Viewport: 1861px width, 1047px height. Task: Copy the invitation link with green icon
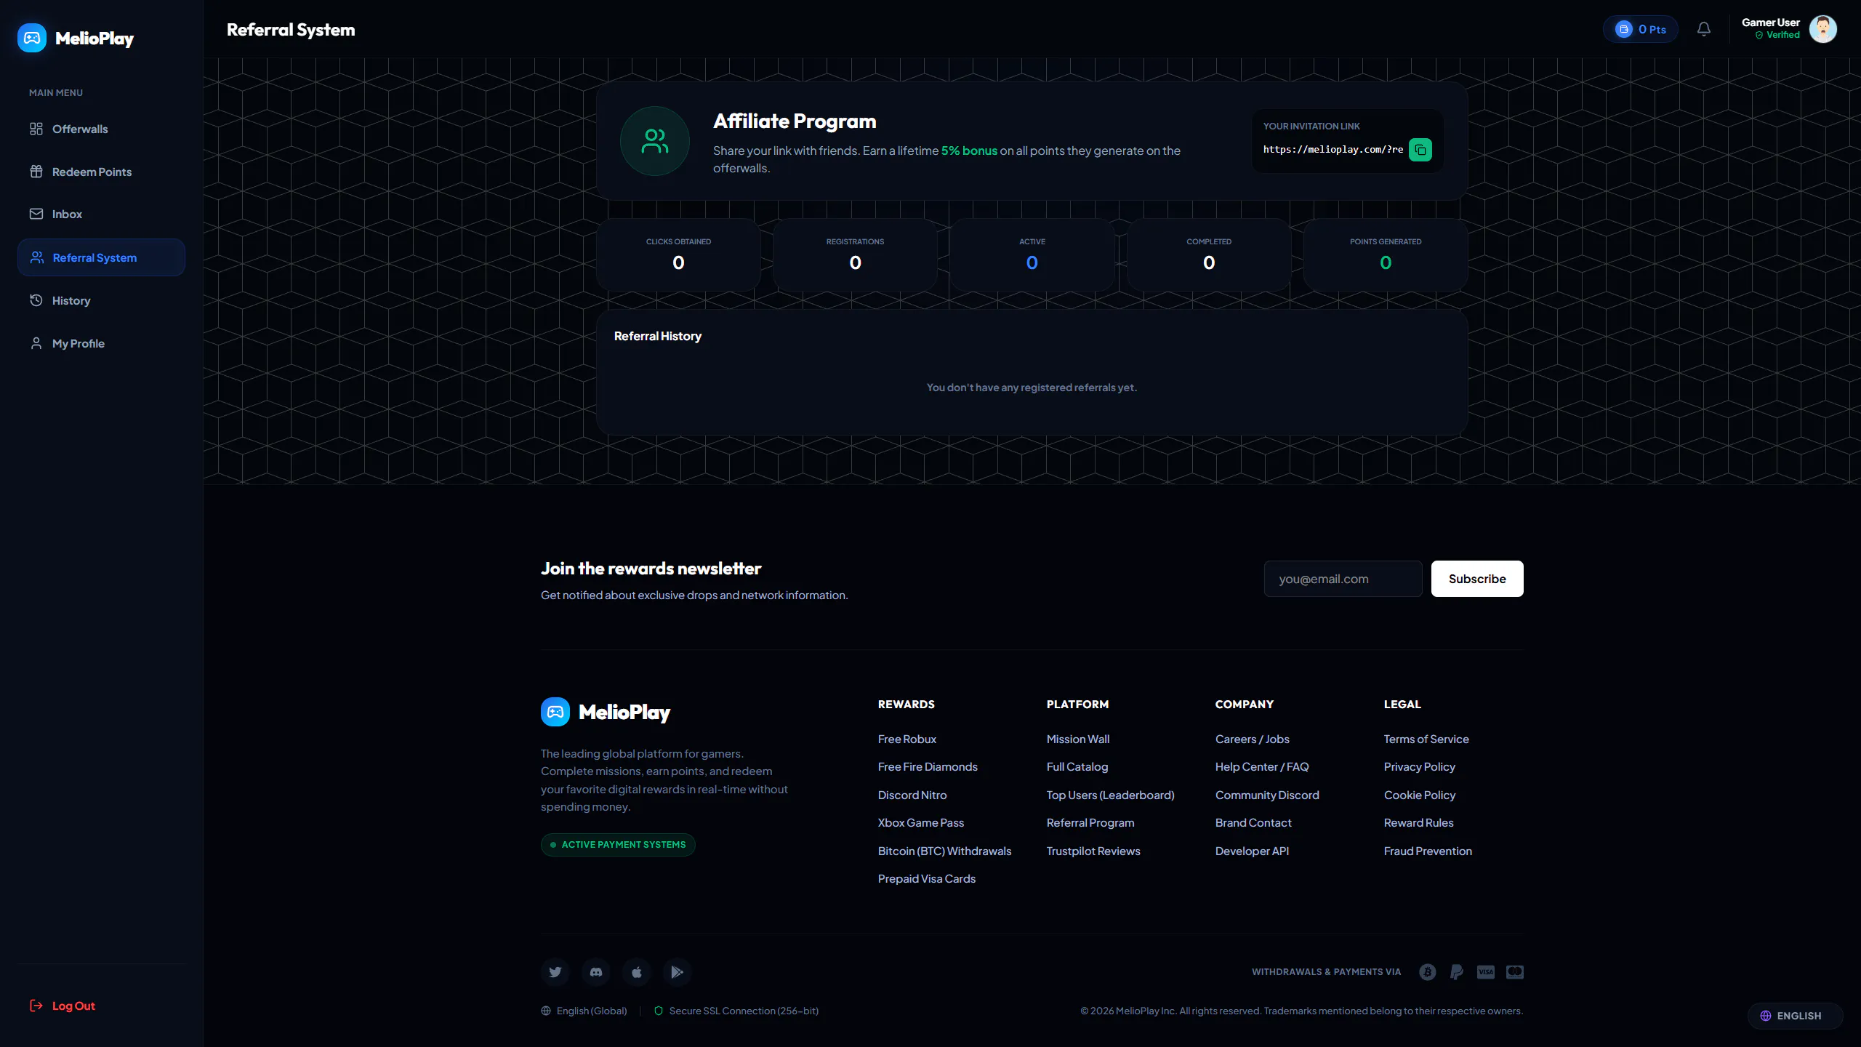(x=1420, y=150)
